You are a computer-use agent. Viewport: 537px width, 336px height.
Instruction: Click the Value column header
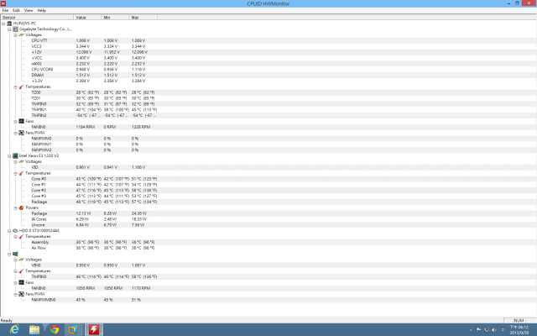tap(87, 17)
